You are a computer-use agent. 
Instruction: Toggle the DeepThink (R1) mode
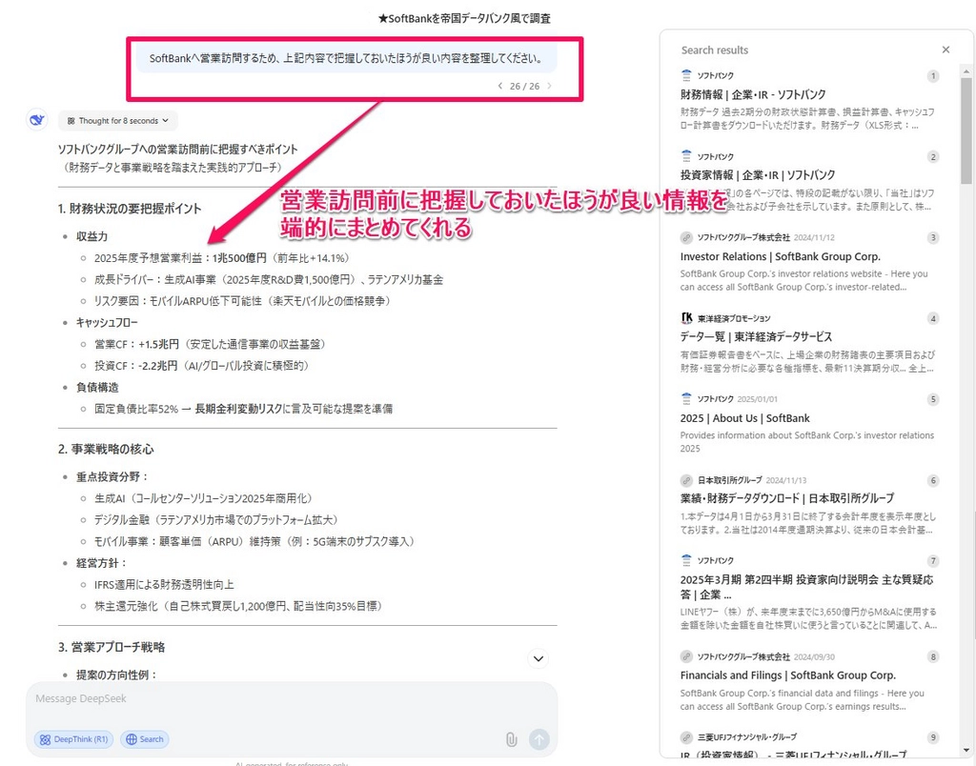point(74,739)
